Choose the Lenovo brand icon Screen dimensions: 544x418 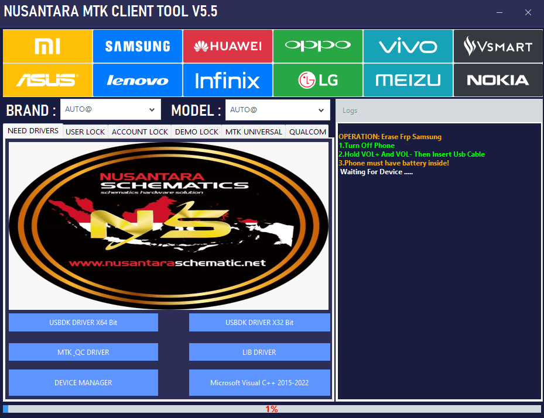pos(137,80)
